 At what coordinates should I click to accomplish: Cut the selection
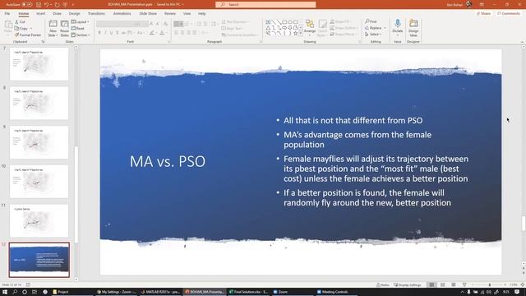(x=20, y=22)
